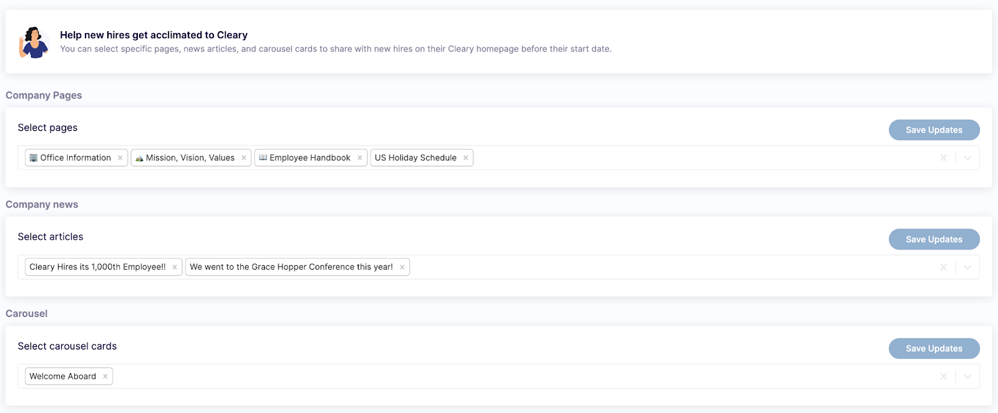Click the Company news section heading
Viewport: 998px width, 413px height.
(42, 205)
